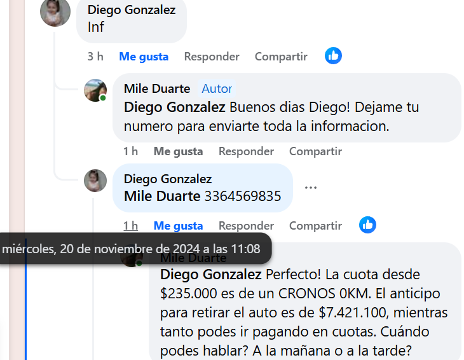Toggle Me gusta on Diego's Inf comment
464x360 pixels.
(x=144, y=57)
